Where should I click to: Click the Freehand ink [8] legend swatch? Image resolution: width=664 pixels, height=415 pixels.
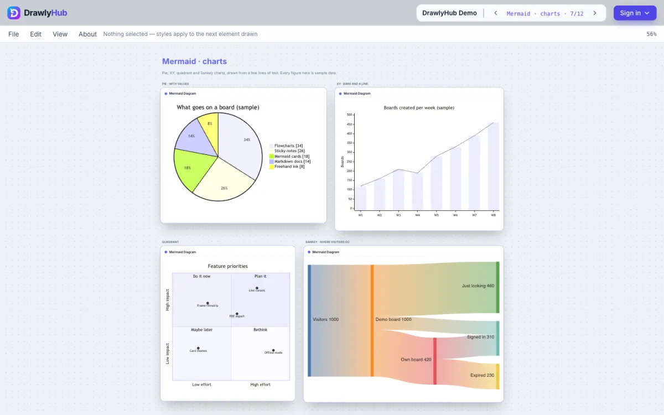tap(271, 167)
